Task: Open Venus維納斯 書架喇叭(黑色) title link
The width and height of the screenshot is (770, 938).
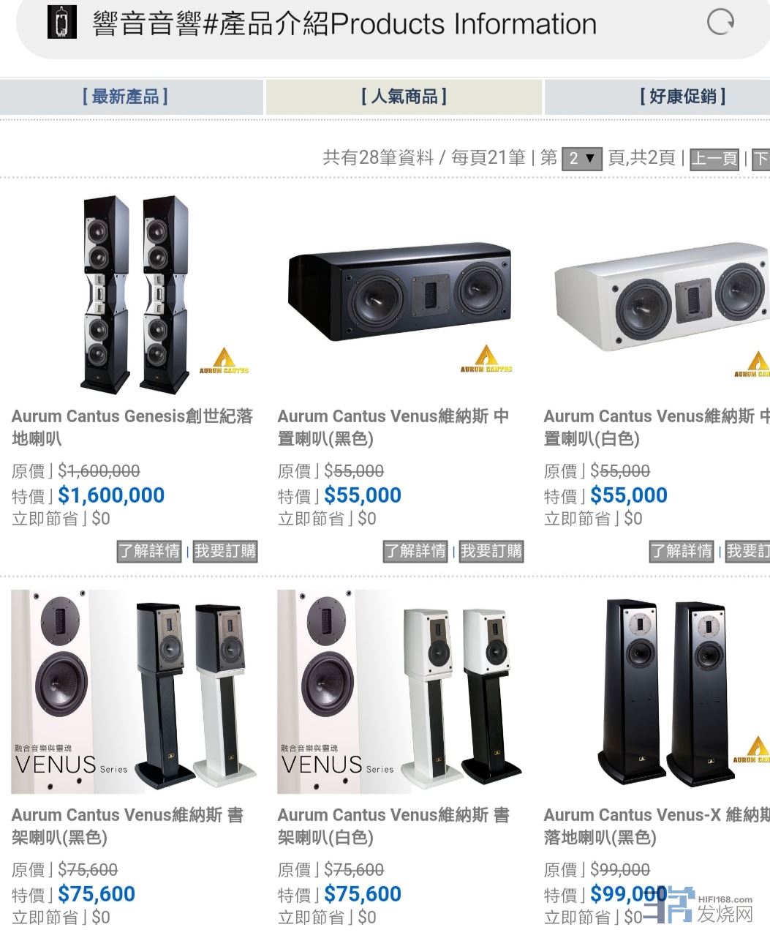Action: tap(128, 826)
